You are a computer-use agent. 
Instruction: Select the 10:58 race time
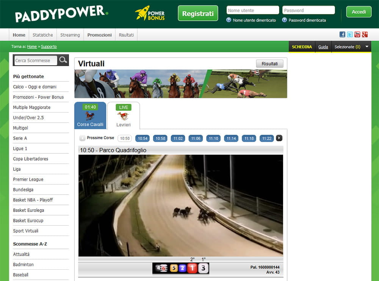coord(160,138)
